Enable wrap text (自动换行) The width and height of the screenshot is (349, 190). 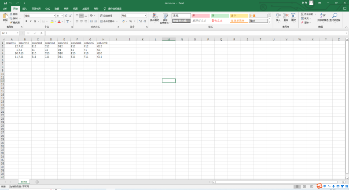pyautogui.click(x=106, y=15)
